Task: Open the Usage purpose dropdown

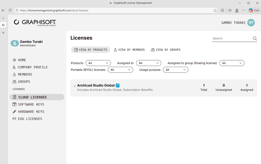Action: coord(176,70)
